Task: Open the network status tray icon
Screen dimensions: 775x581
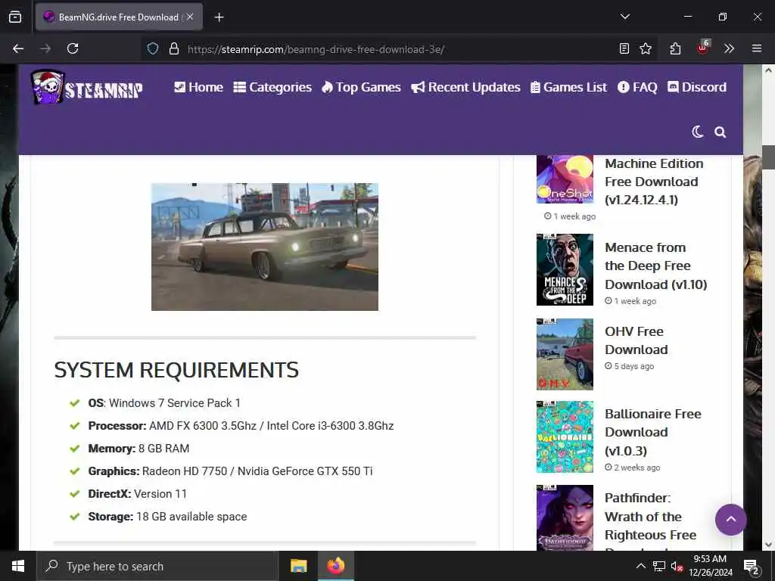Action: pyautogui.click(x=659, y=566)
